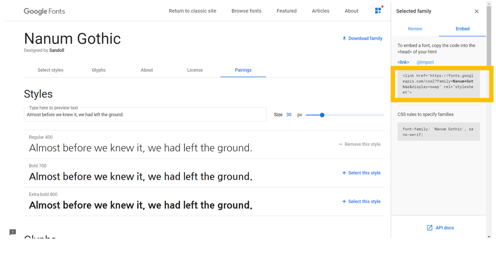The height and width of the screenshot is (254, 496).
Task: Open the Glyphs tab
Action: coord(99,70)
